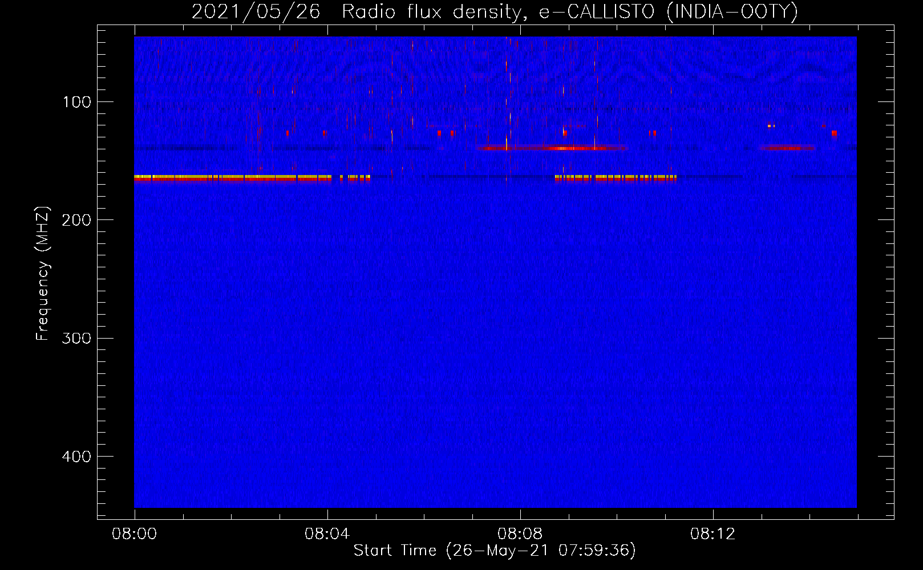This screenshot has width=923, height=570.
Task: Click the 08:04 time tick label
Action: 327,534
